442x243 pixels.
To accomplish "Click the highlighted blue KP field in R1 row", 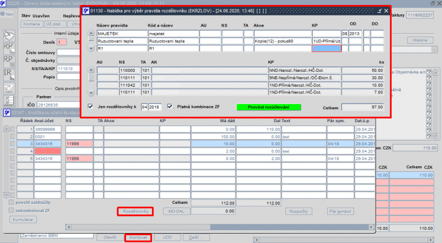I will coord(326,49).
